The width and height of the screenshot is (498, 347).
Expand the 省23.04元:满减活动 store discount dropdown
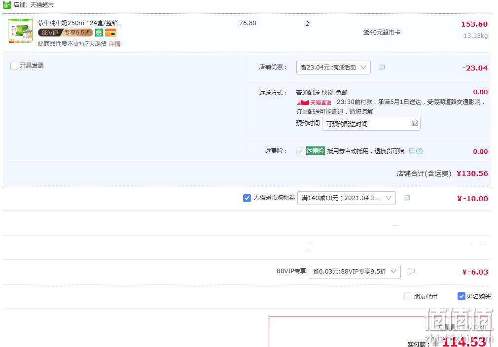pos(333,68)
